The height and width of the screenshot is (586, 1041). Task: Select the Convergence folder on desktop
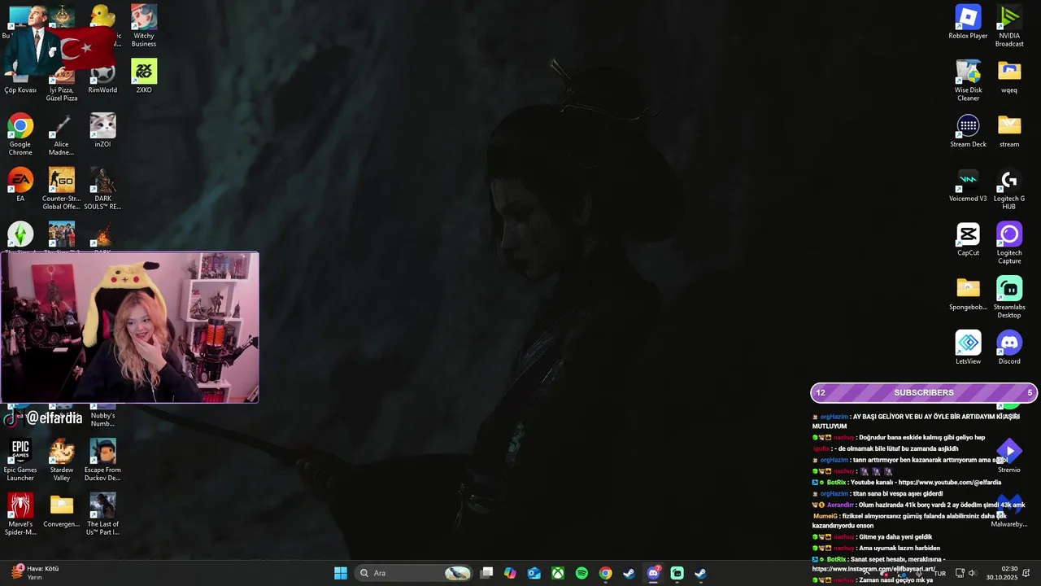(x=61, y=510)
